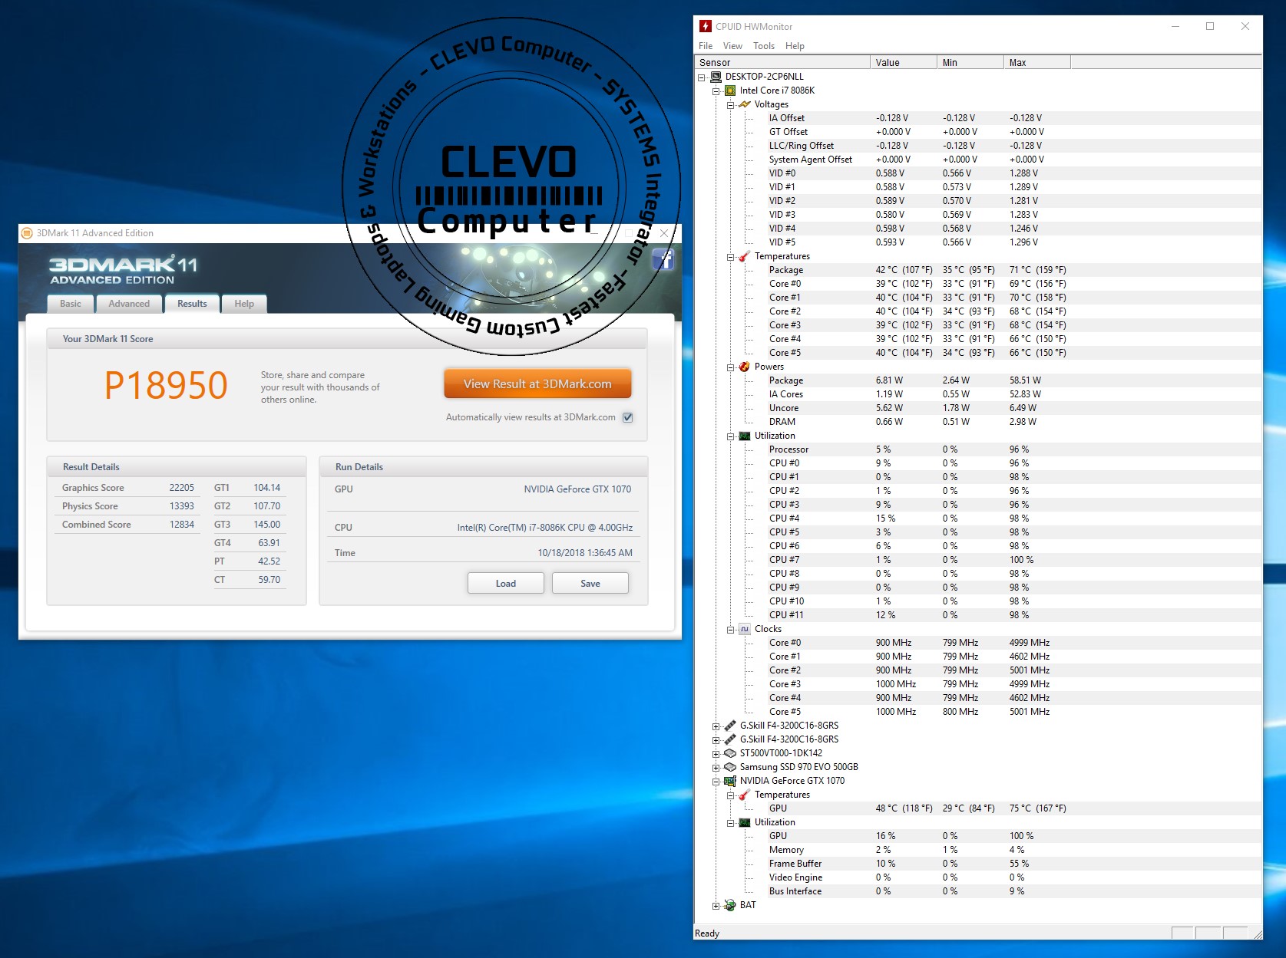
Task: Open the Tools menu in HWMonitor
Action: (764, 46)
